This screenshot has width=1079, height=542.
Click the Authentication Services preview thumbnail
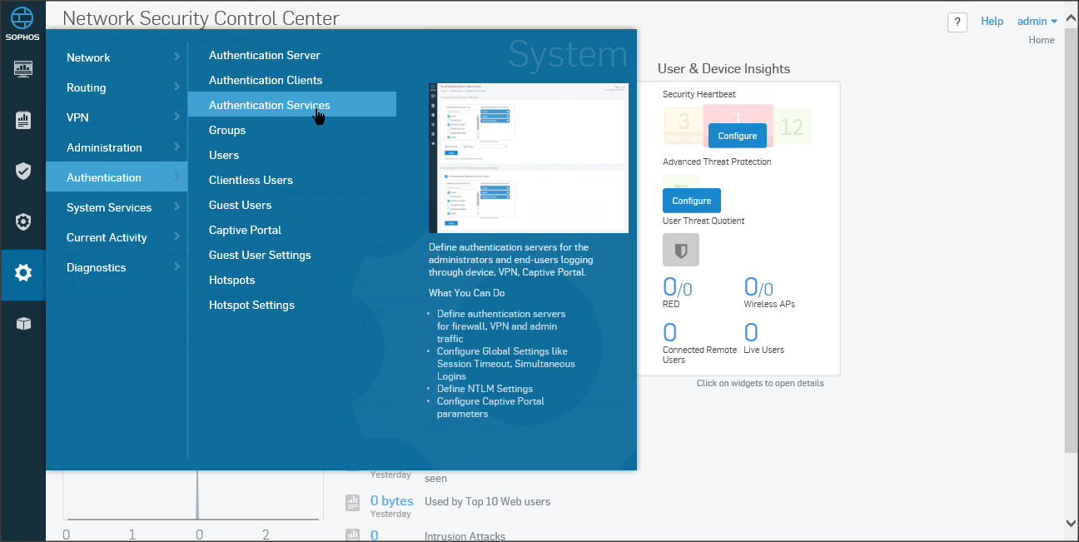528,157
